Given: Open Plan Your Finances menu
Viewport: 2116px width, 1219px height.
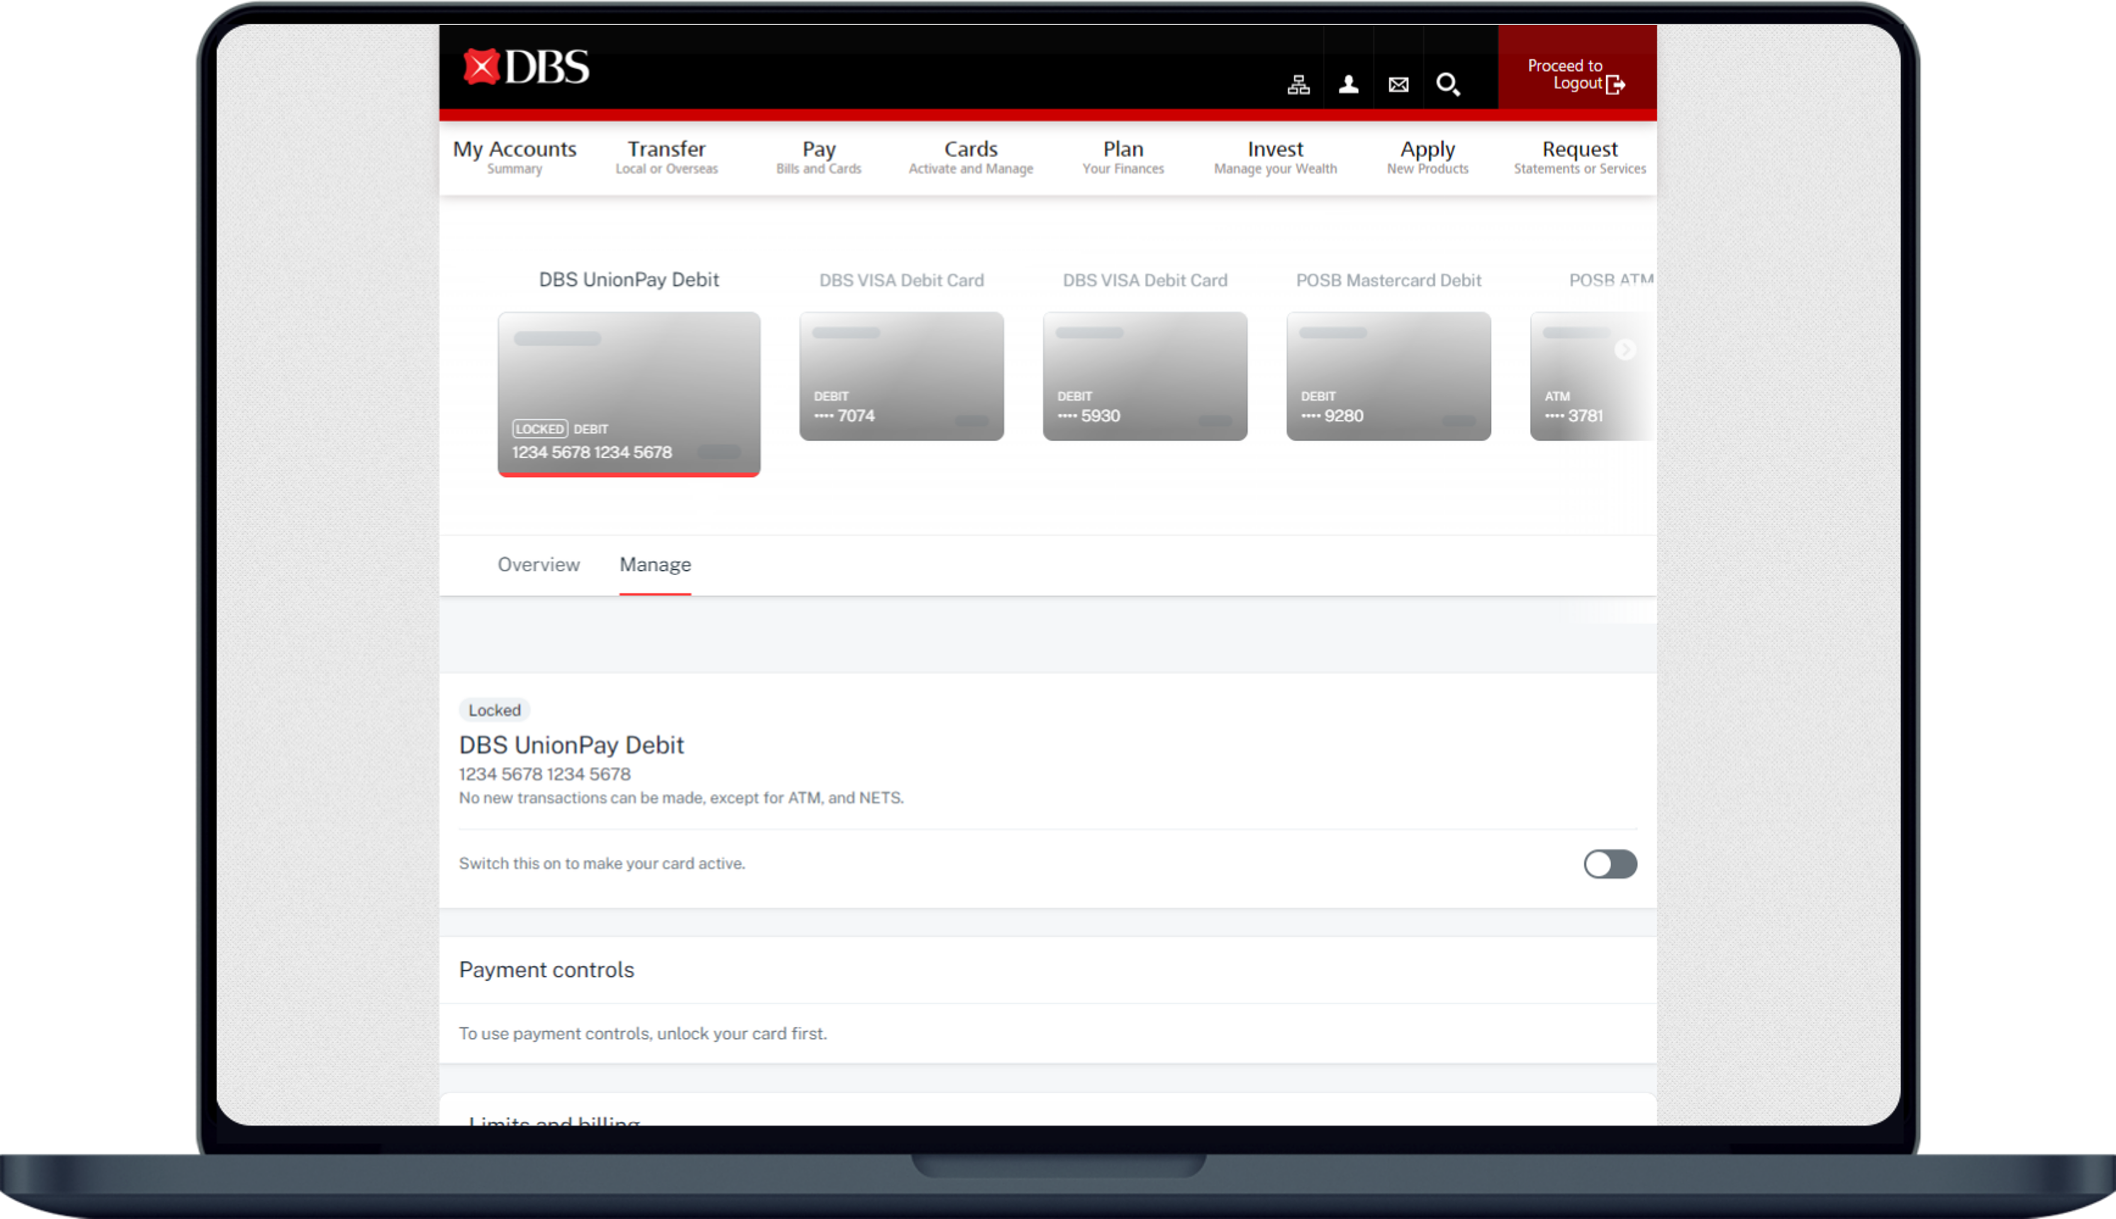Looking at the screenshot, I should point(1124,157).
